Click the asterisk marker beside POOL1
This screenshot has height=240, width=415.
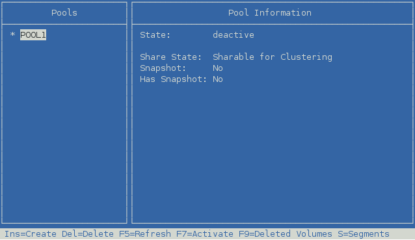point(12,34)
